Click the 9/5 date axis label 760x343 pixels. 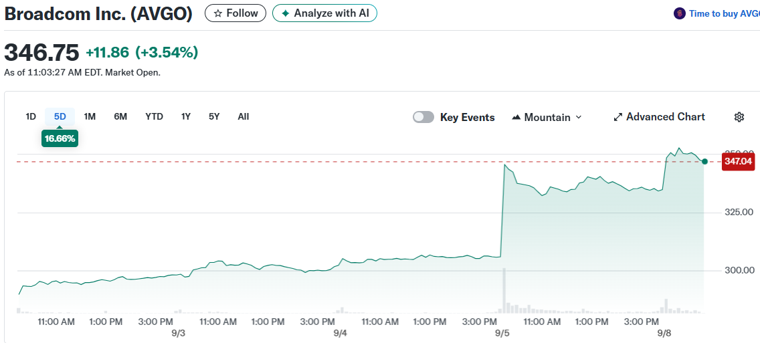pos(502,334)
